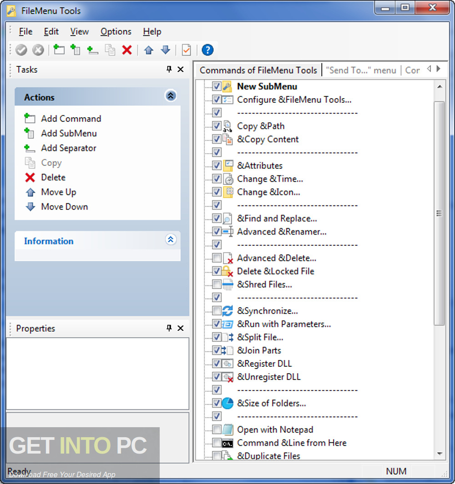Click the Delete &Locked File padlock icon

click(227, 271)
